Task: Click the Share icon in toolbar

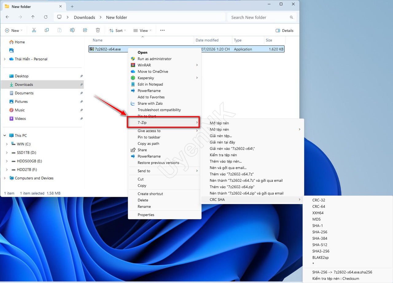Action: point(85,30)
